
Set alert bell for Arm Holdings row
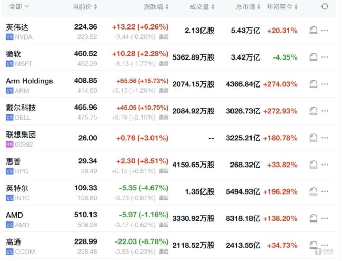coord(314,84)
